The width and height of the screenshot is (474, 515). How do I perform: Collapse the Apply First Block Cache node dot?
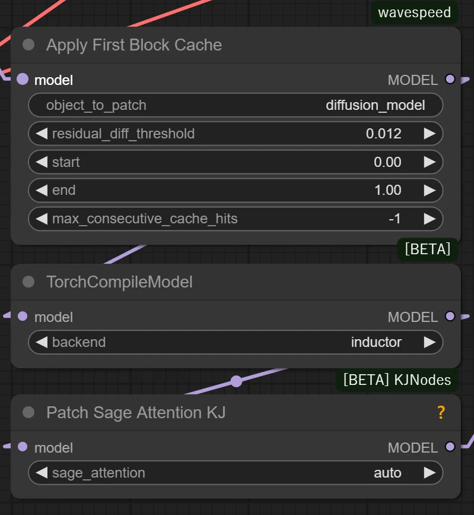pyautogui.click(x=28, y=45)
